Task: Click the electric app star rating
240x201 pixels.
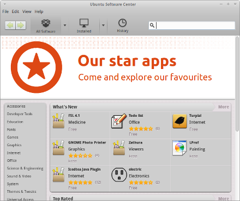Action: tap(141, 183)
